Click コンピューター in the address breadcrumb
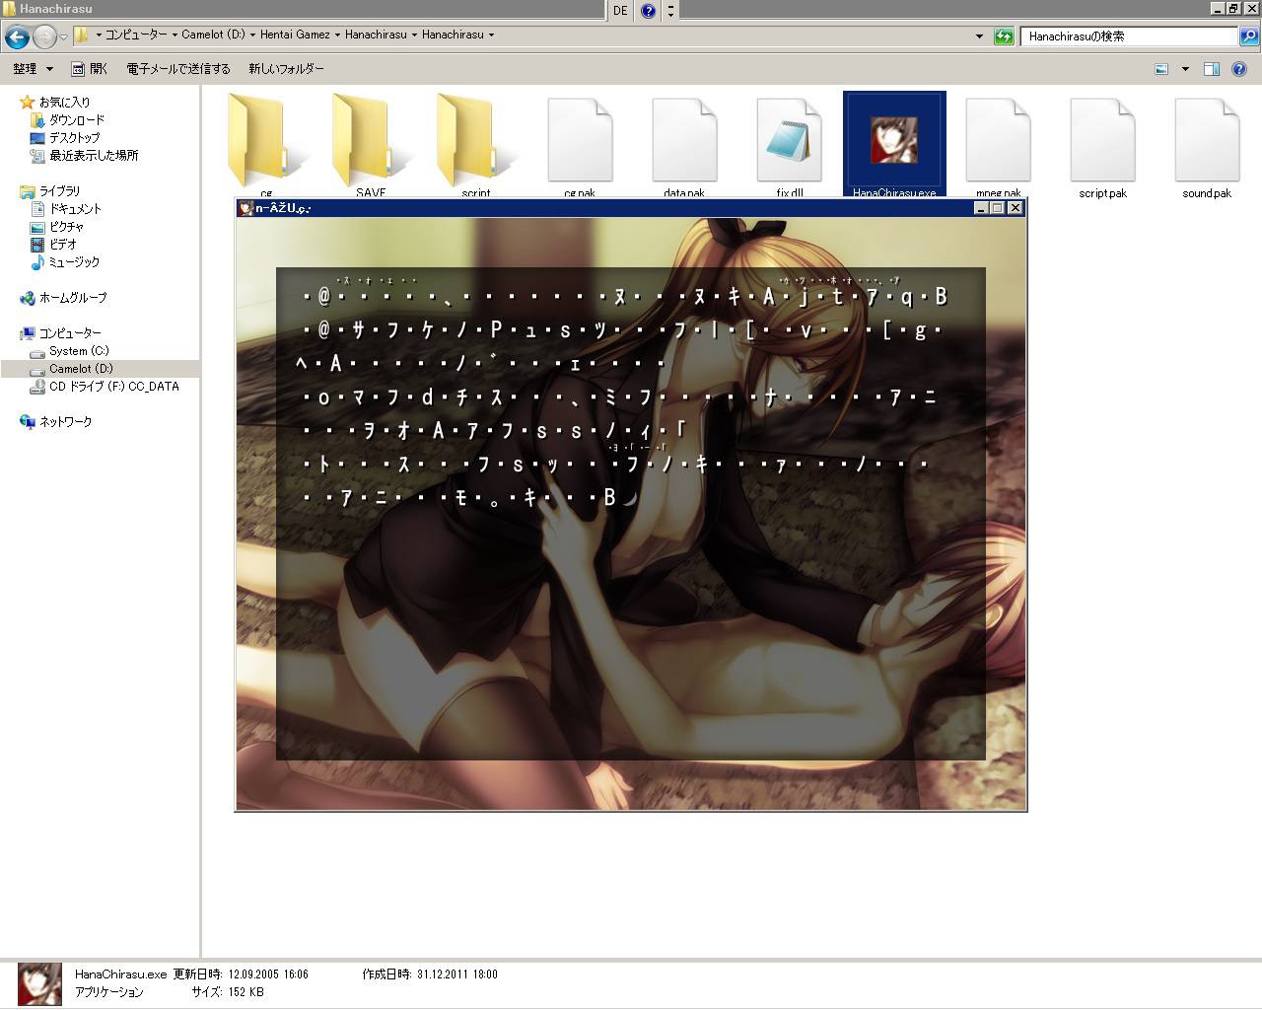Viewport: 1262px width, 1010px height. (136, 35)
